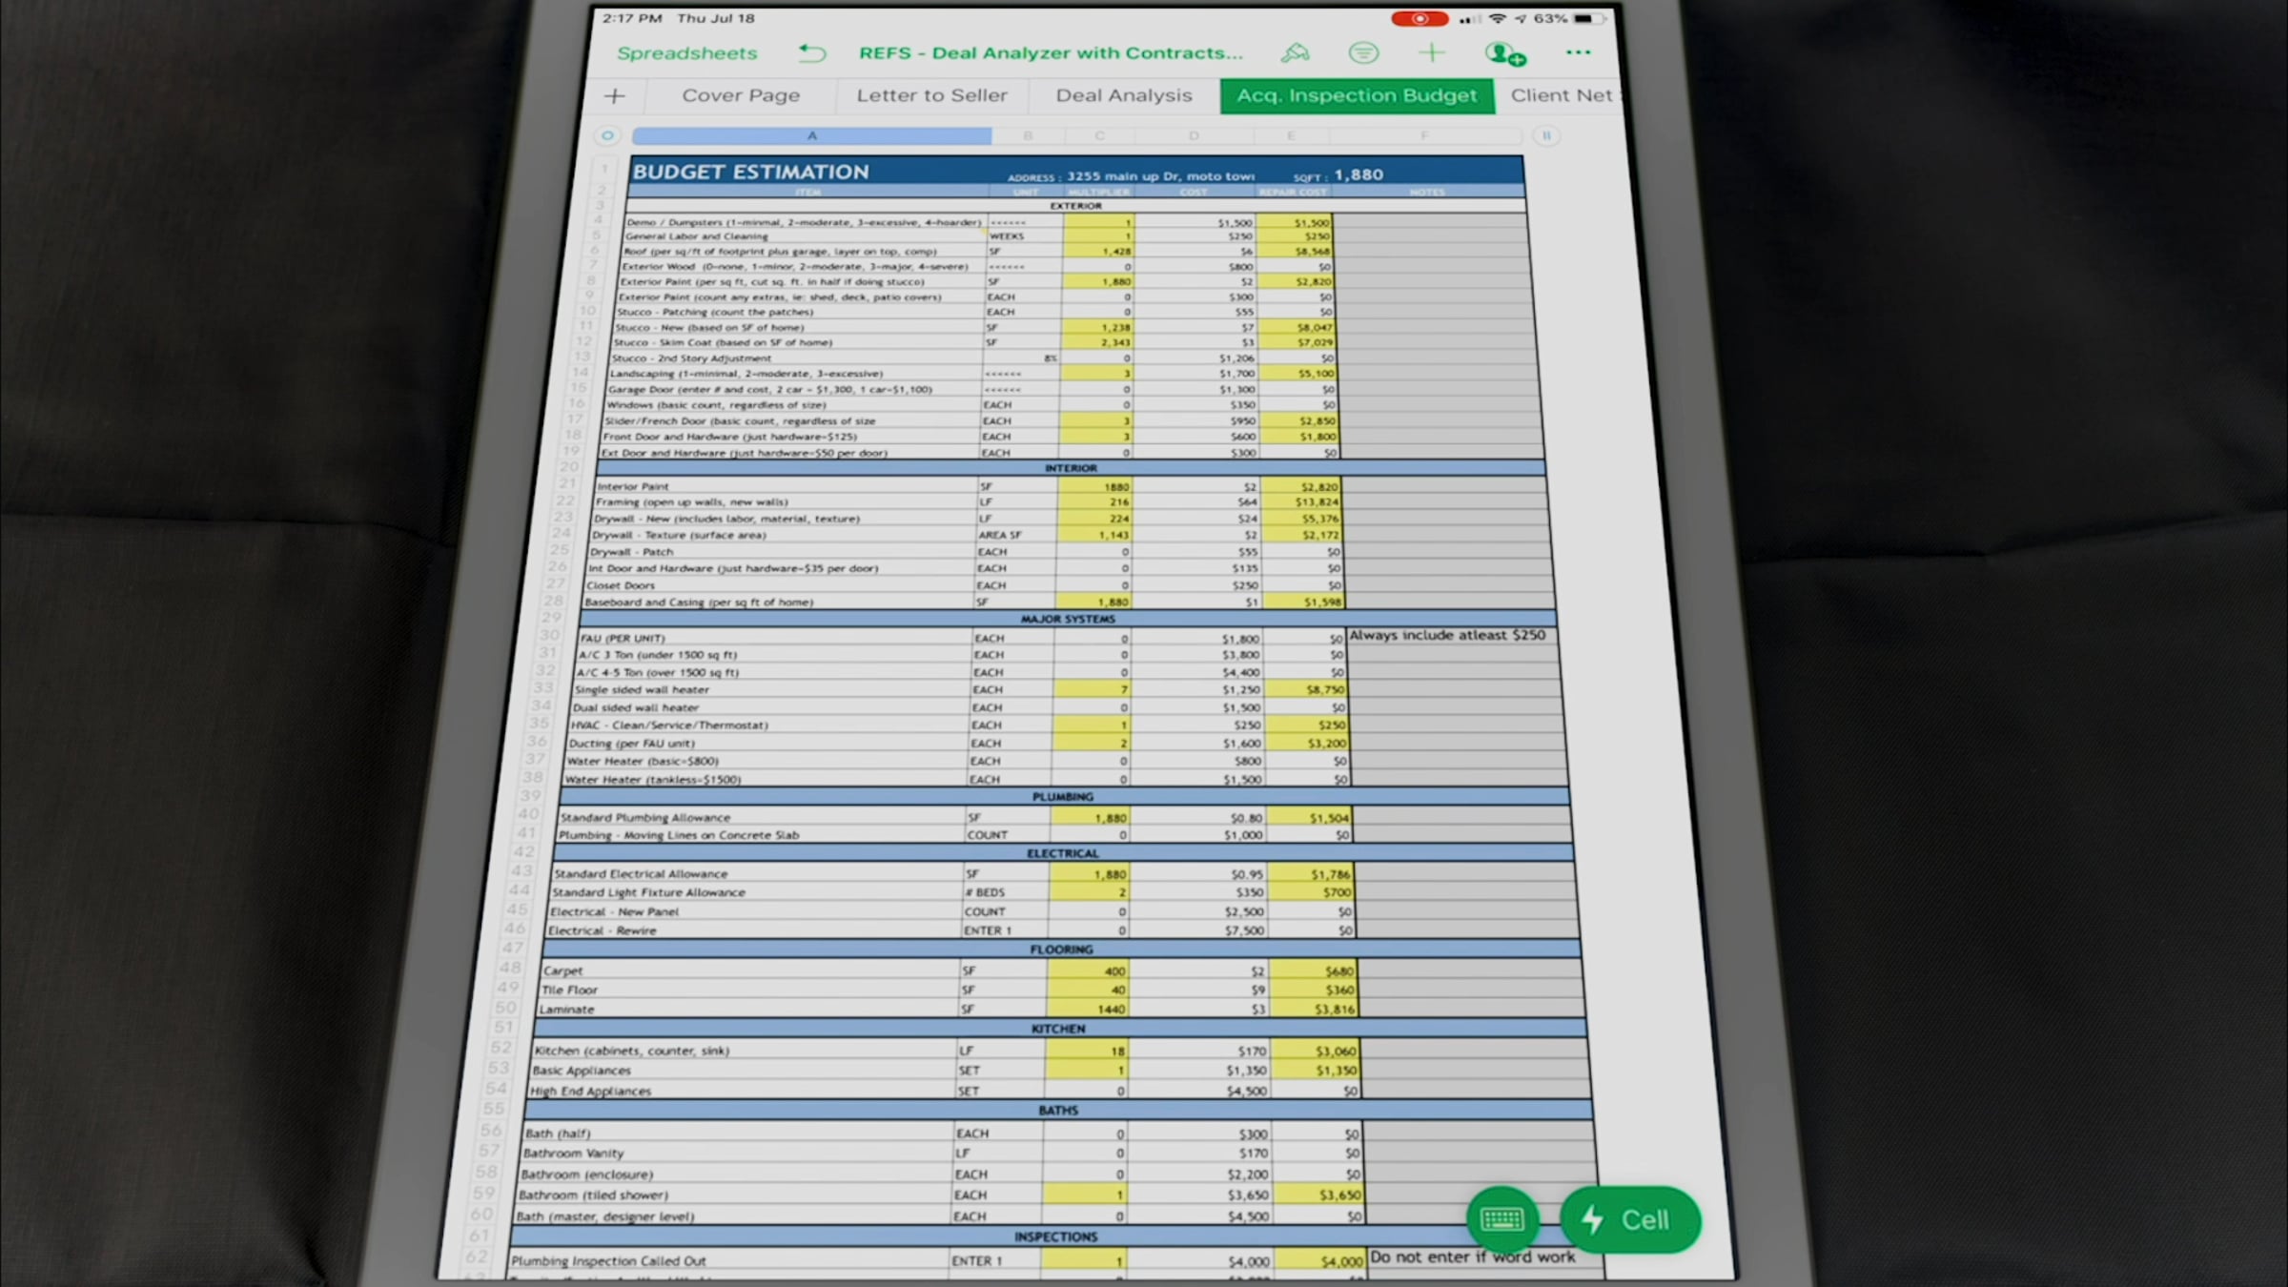Image resolution: width=2288 pixels, height=1287 pixels.
Task: Tap the green Cell action button
Action: 1630,1219
